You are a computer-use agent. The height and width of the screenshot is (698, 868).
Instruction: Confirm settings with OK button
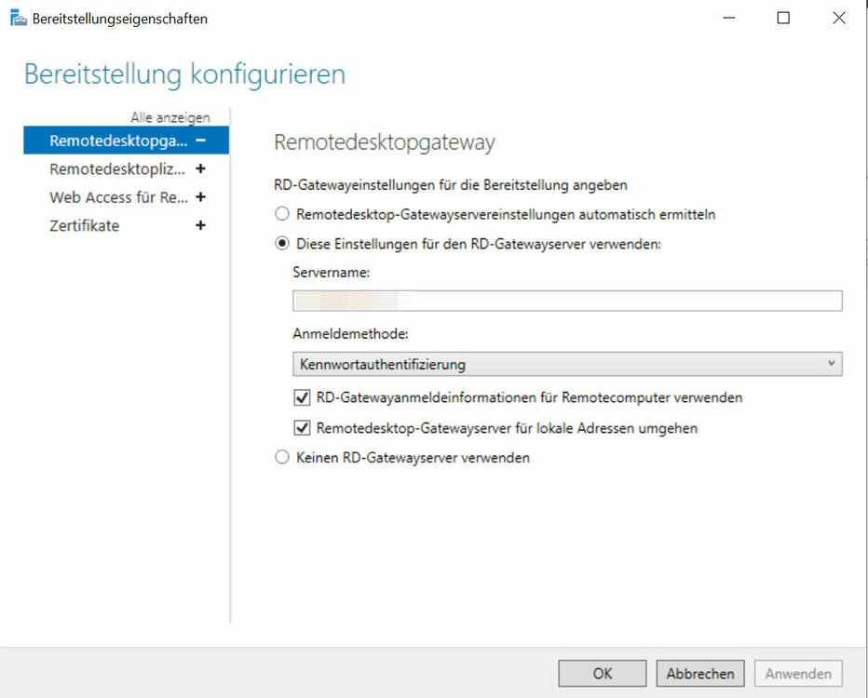[602, 673]
